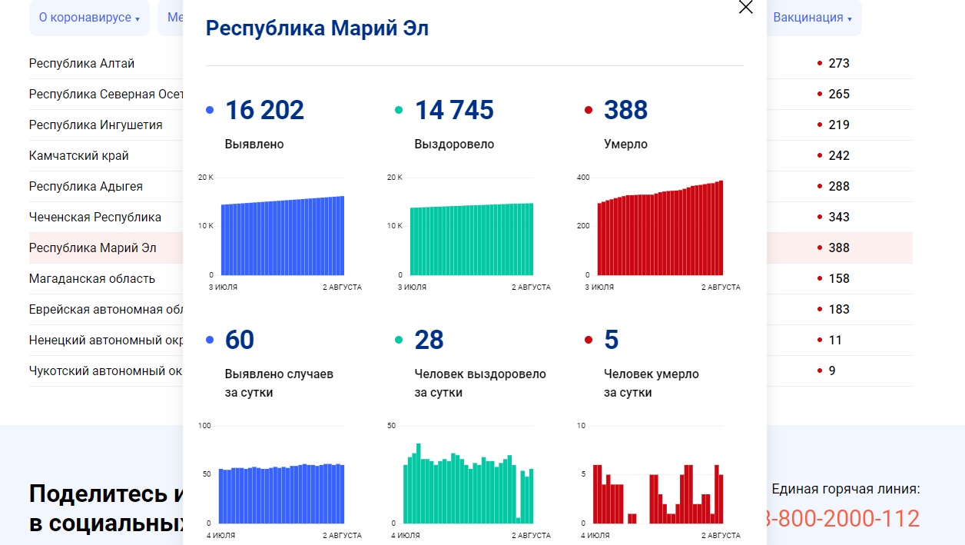This screenshot has width=965, height=545.
Task: Click the Выявлено total cases bar chart
Action: 282,235
